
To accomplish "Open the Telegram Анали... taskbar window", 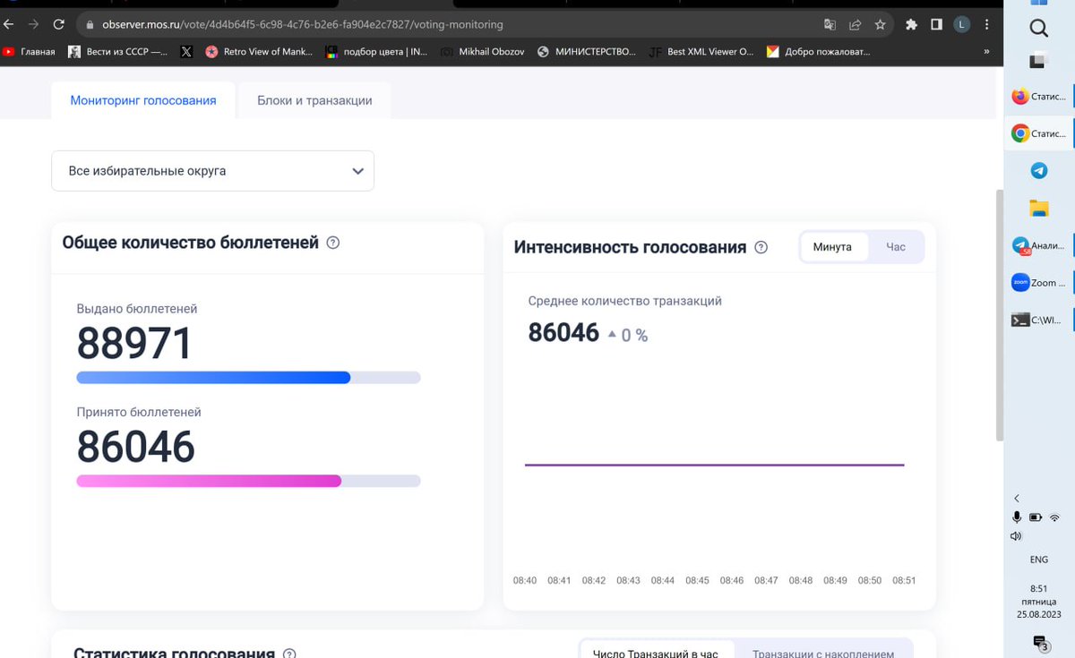I will [x=1039, y=245].
